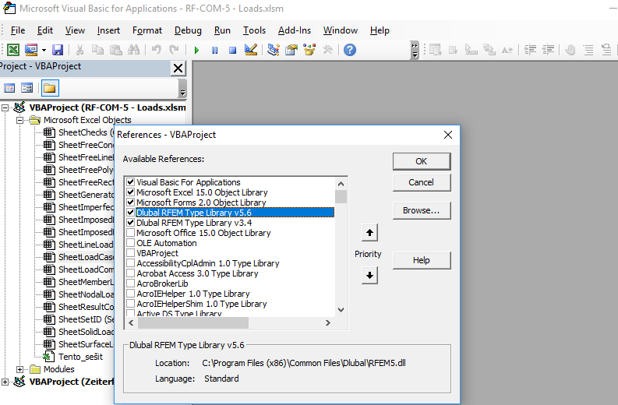Click the Redo arrow icon

[174, 50]
